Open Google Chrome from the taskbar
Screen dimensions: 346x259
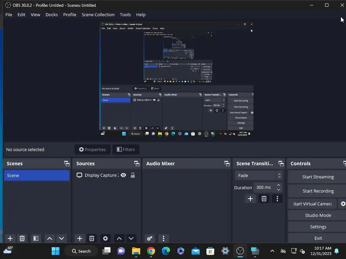(x=151, y=251)
